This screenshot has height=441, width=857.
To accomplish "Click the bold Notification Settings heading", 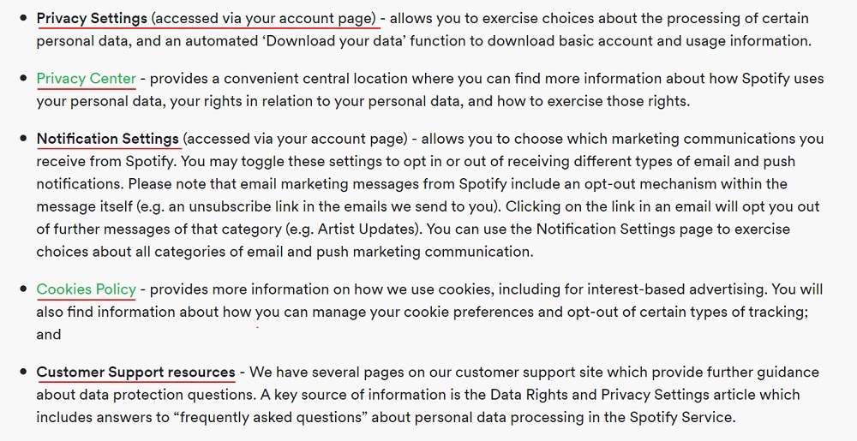I will pos(108,139).
